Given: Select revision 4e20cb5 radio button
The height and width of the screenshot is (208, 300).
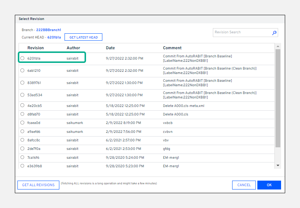Looking at the screenshot, I should coord(22,106).
